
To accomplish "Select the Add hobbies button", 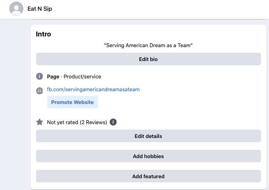I will click(148, 156).
